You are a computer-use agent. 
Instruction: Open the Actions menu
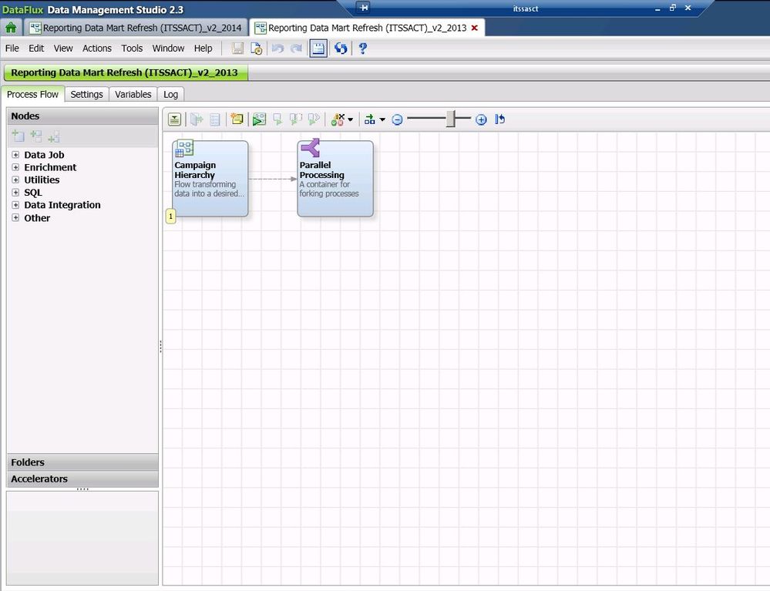(x=97, y=48)
